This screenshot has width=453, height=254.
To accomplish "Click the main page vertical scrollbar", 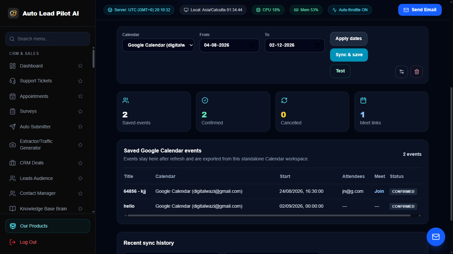I will pos(451,154).
